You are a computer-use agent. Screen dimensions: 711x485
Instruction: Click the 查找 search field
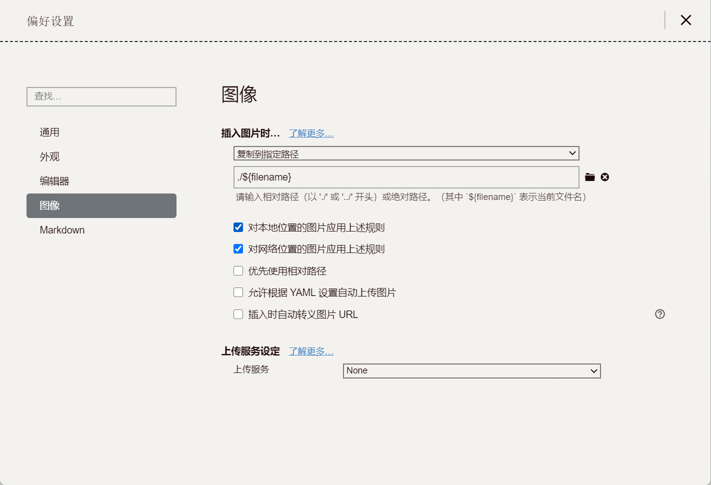(x=101, y=96)
